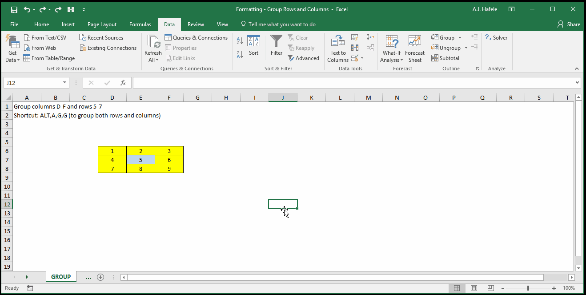
Task: Open Recent Sources
Action: [101, 38]
